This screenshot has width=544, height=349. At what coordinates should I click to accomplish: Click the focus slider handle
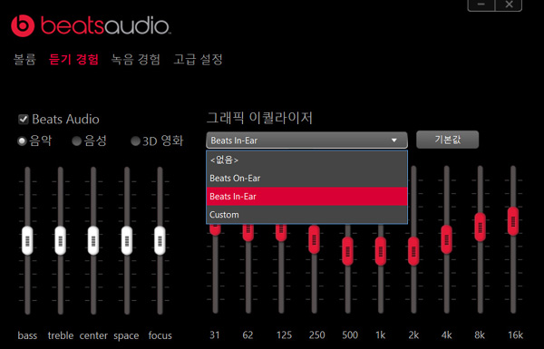(x=160, y=240)
